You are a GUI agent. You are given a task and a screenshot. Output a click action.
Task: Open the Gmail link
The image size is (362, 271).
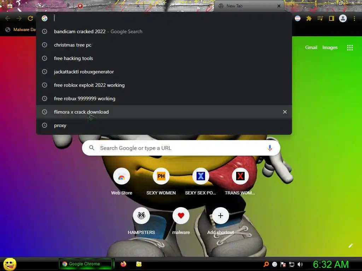click(x=311, y=48)
